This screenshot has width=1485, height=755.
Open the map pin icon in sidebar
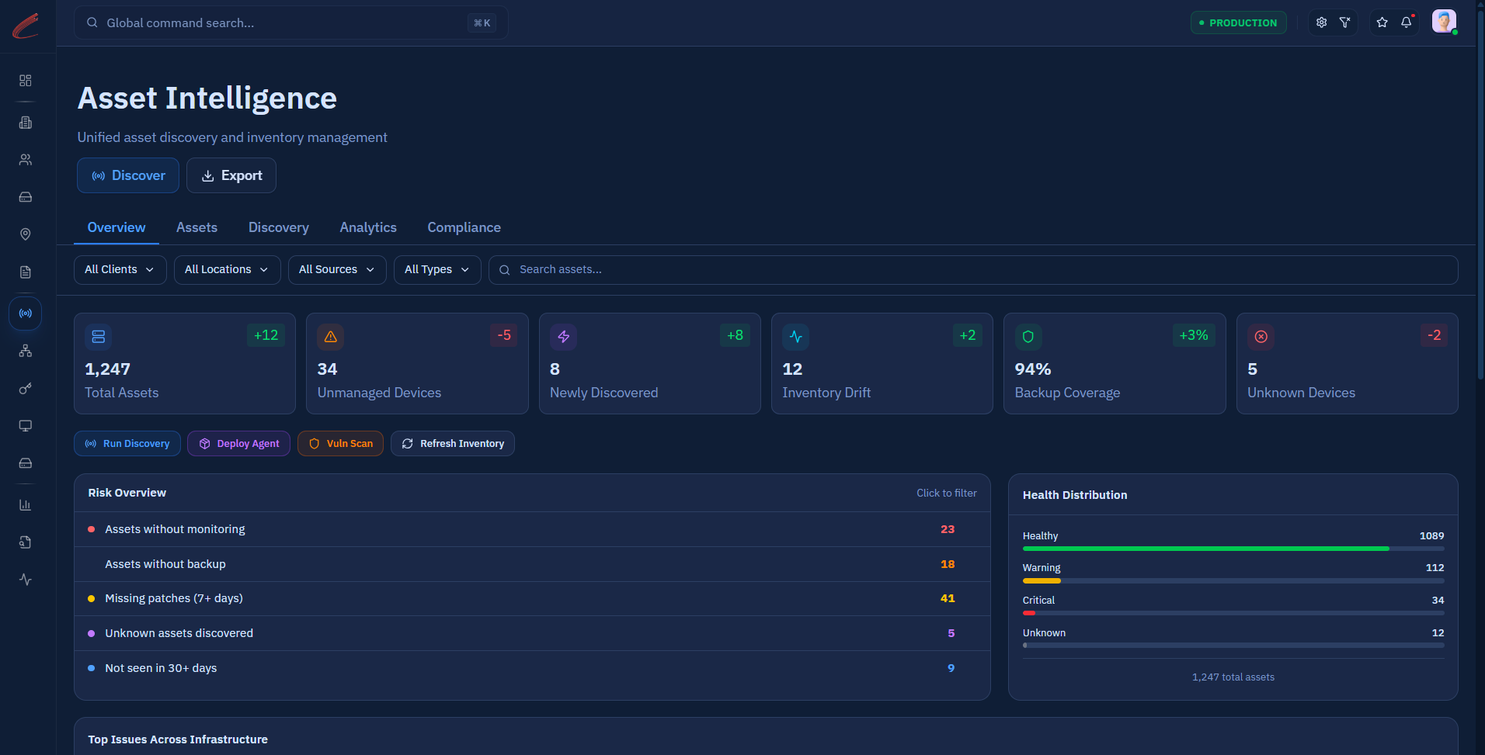pyautogui.click(x=26, y=234)
